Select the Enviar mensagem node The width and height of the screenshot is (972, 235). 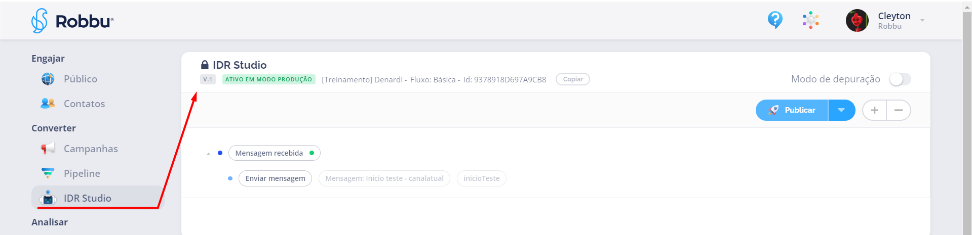[x=275, y=178]
